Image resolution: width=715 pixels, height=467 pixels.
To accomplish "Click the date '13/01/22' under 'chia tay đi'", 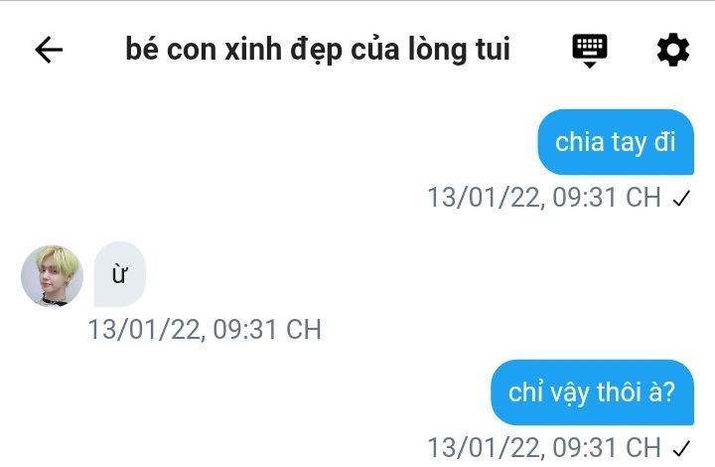I will point(486,198).
